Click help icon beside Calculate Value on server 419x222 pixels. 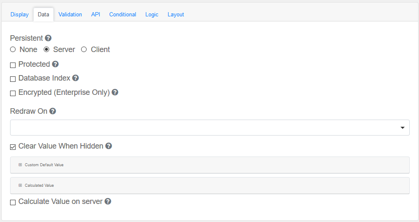tap(108, 201)
